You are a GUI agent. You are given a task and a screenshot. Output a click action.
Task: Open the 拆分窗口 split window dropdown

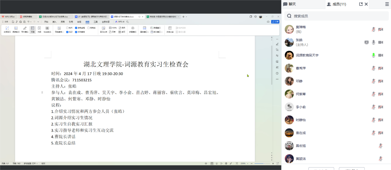coord(156,32)
